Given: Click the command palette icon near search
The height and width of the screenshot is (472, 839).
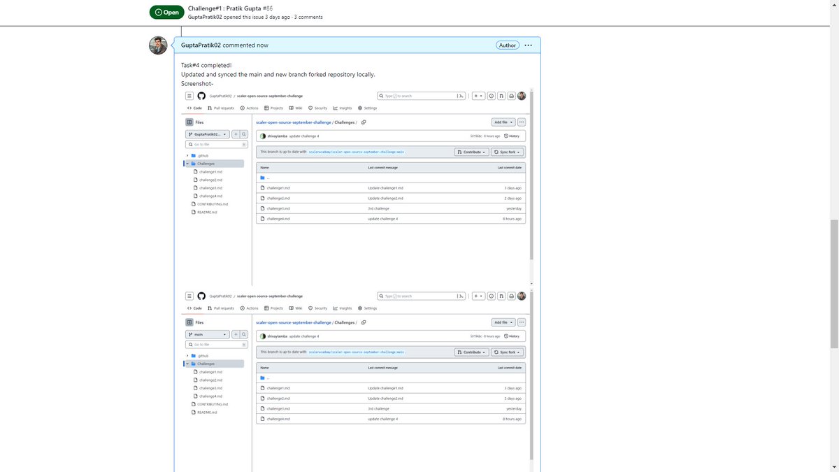Looking at the screenshot, I should pos(461,96).
